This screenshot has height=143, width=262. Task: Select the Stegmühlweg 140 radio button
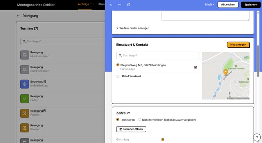pyautogui.click(x=118, y=65)
